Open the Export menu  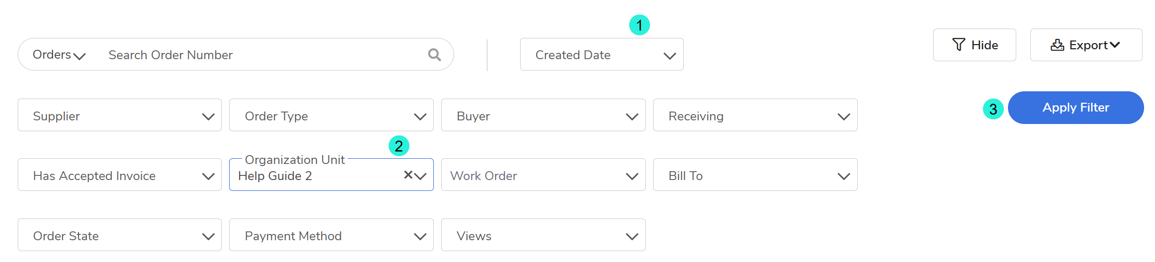click(x=1085, y=45)
